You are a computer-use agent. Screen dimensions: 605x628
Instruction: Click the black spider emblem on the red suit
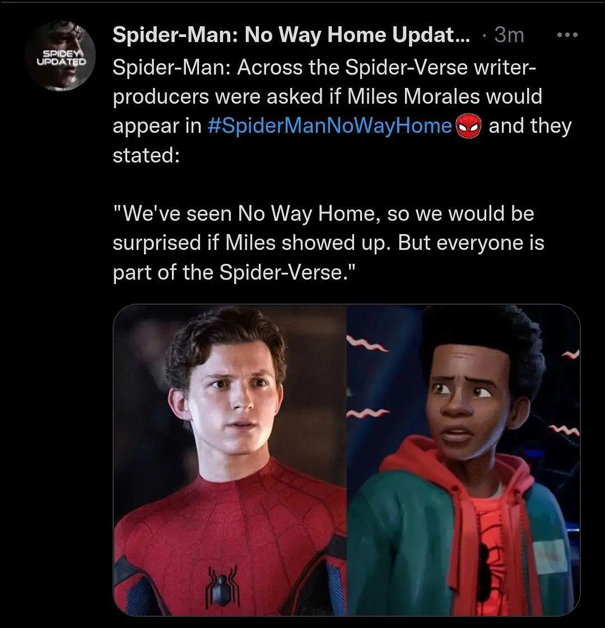[x=223, y=585]
